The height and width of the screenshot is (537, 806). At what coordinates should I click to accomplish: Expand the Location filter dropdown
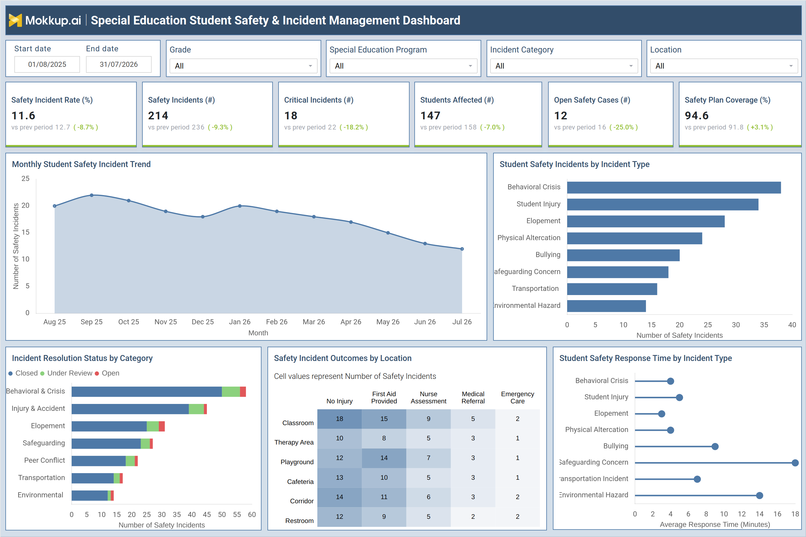(x=724, y=66)
